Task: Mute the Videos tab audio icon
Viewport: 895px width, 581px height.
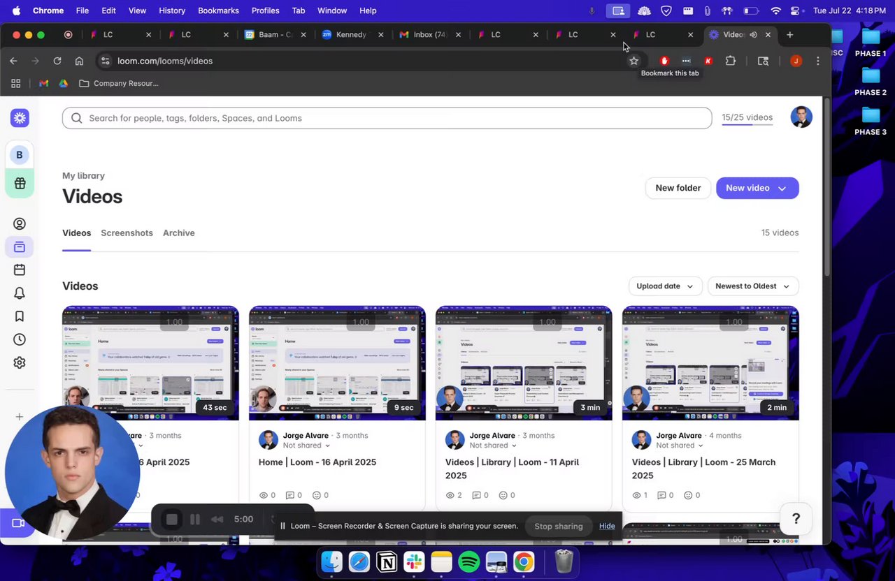Action: [x=753, y=34]
